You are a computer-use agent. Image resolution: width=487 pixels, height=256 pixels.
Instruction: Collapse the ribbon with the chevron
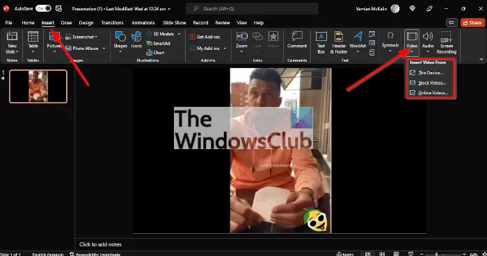481,59
